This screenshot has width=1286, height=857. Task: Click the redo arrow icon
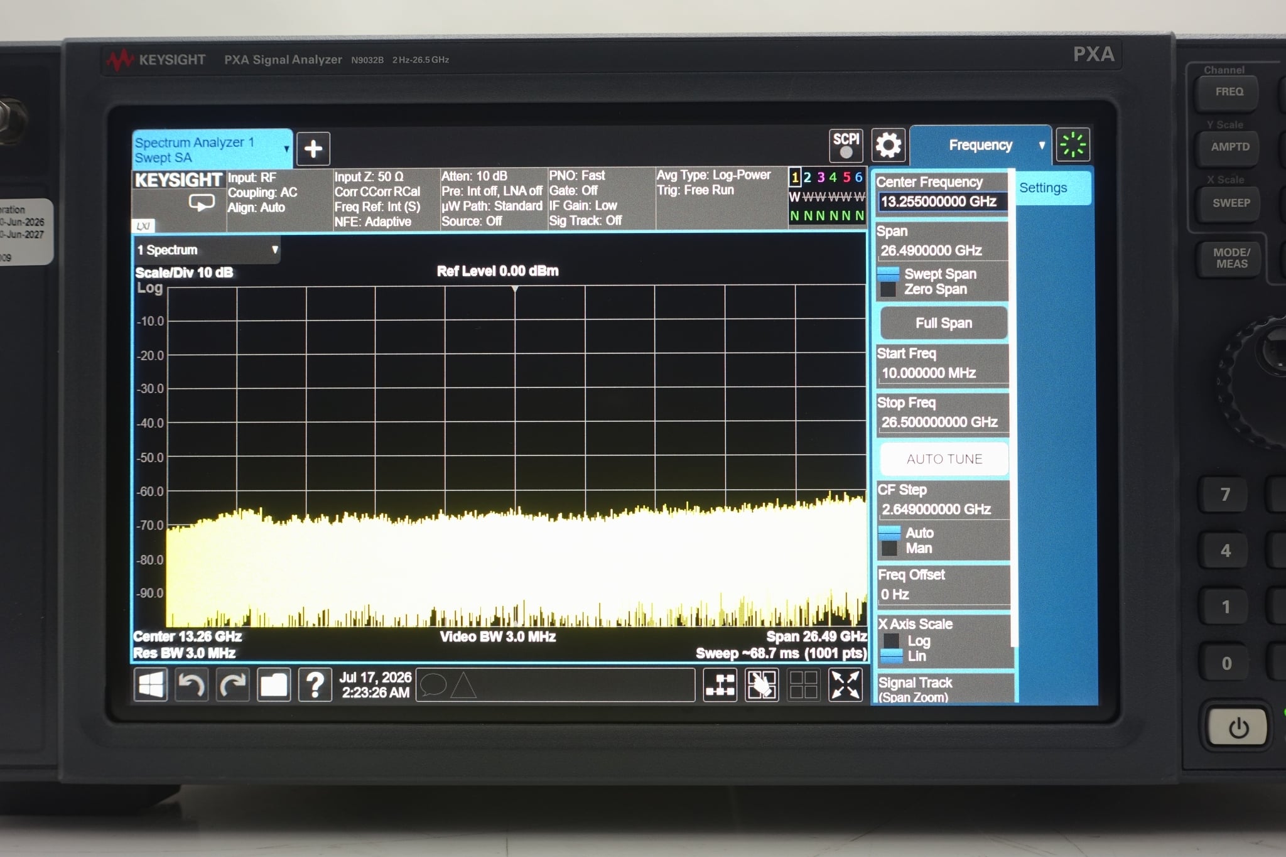click(x=232, y=684)
